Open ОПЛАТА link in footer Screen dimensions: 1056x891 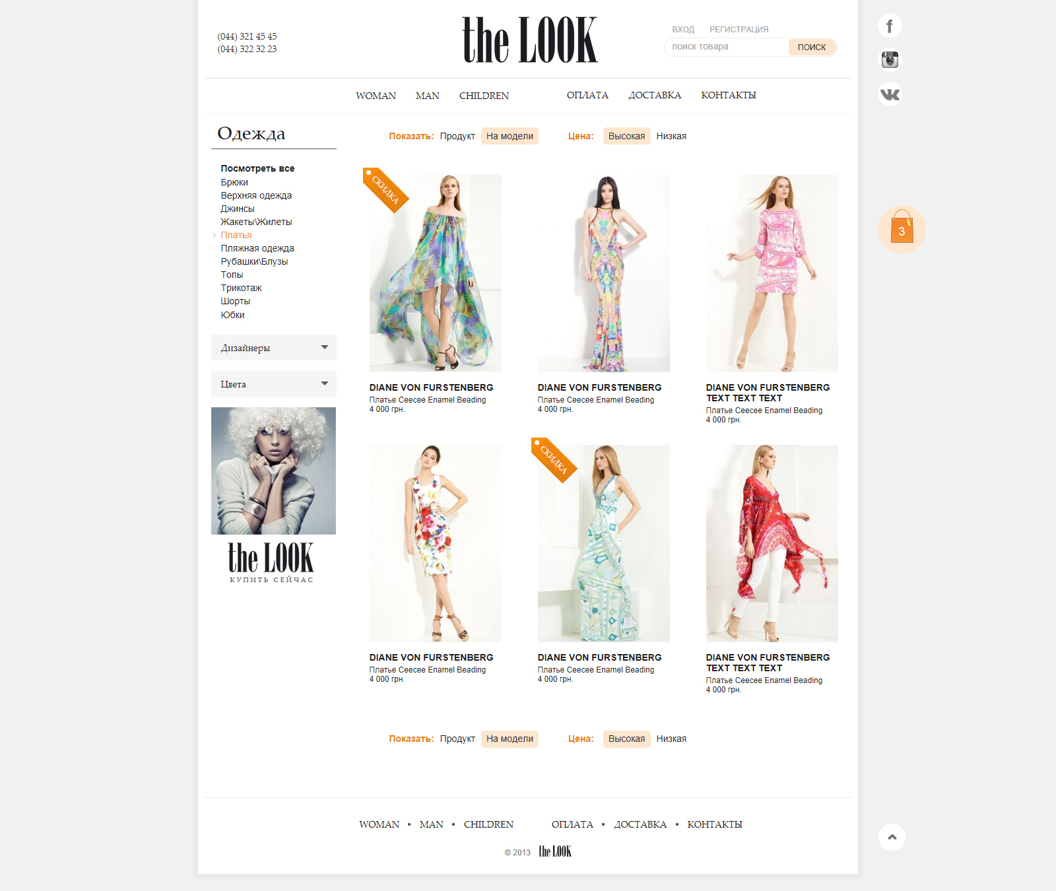tap(572, 824)
